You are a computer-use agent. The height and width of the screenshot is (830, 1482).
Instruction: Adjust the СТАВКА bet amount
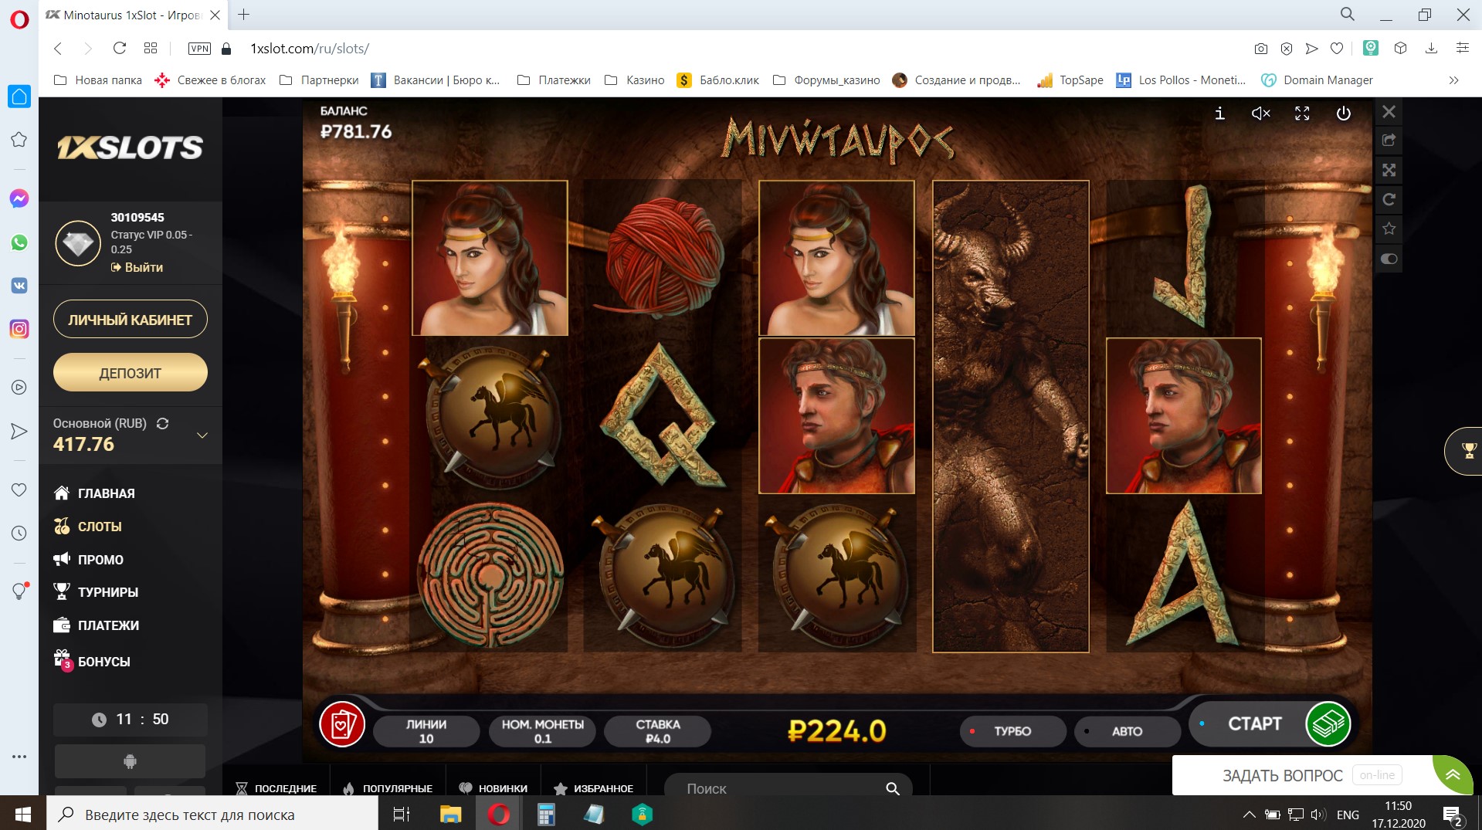pos(658,731)
